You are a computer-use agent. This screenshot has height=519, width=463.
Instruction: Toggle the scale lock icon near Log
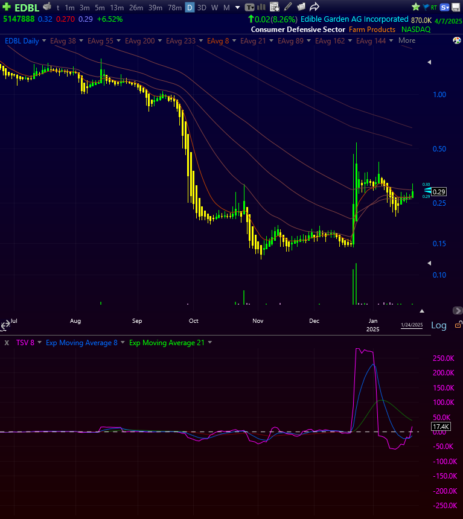point(458,325)
